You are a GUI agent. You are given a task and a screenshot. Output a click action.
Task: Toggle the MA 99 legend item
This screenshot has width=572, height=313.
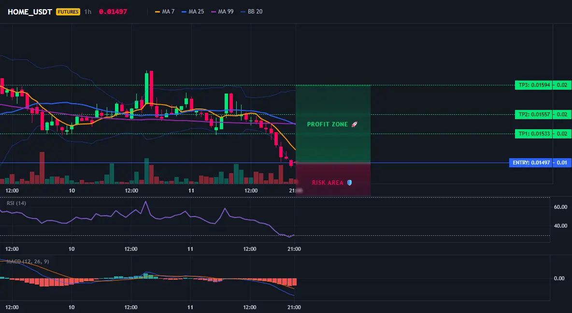[x=222, y=12]
